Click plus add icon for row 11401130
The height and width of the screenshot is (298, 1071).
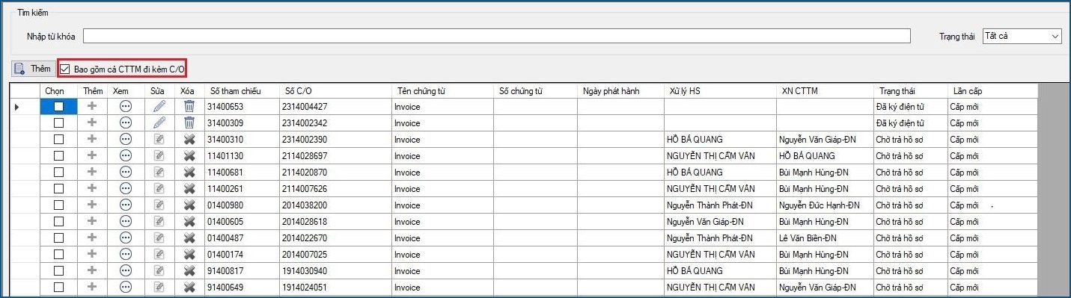click(x=92, y=155)
